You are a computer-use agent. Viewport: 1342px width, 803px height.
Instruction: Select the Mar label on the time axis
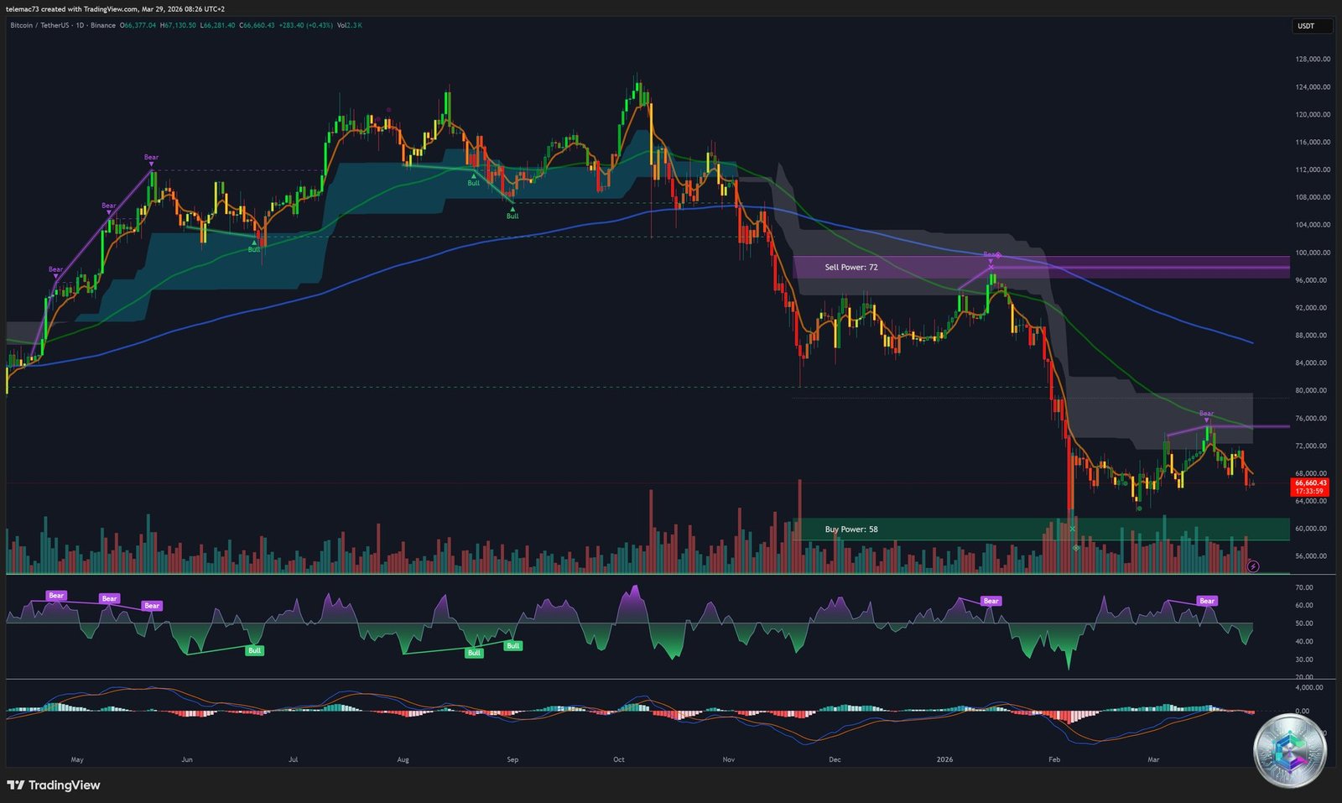click(1153, 759)
